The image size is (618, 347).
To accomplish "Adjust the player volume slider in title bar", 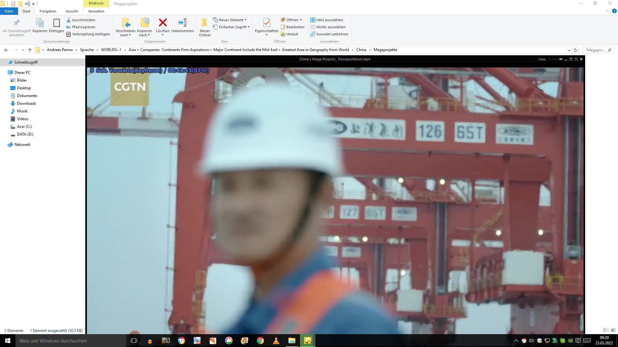I will 557,59.
